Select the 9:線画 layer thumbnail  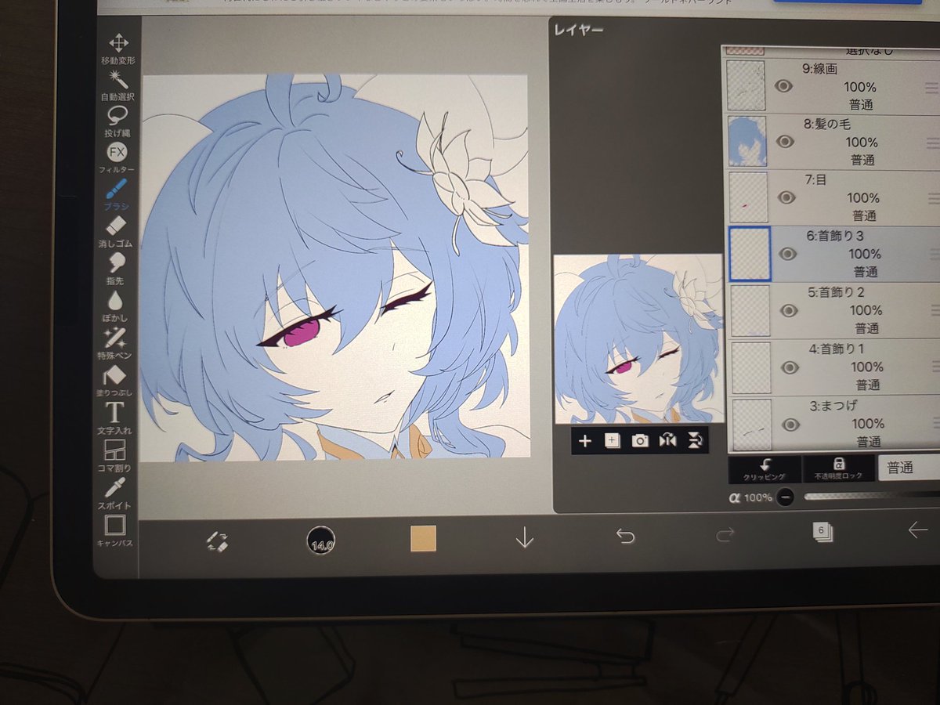pos(747,85)
